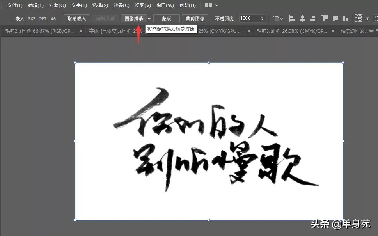The width and height of the screenshot is (378, 236).
Task: Expand the opacity value flyout arrow
Action: [262, 18]
